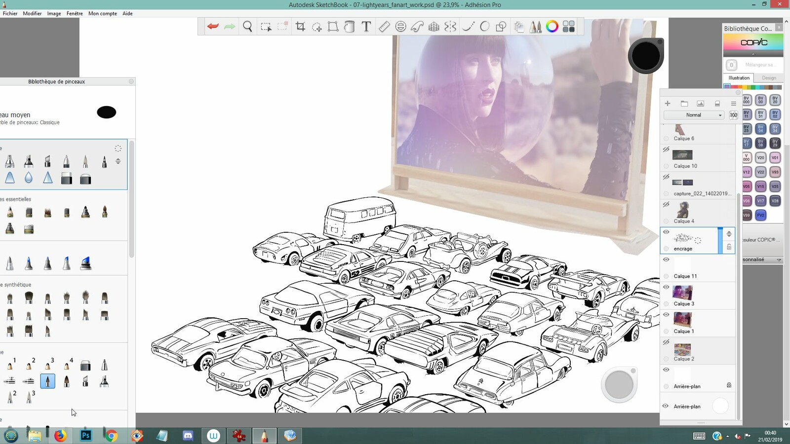Pick the V15 Copic color
The image size is (790, 444).
click(760, 186)
